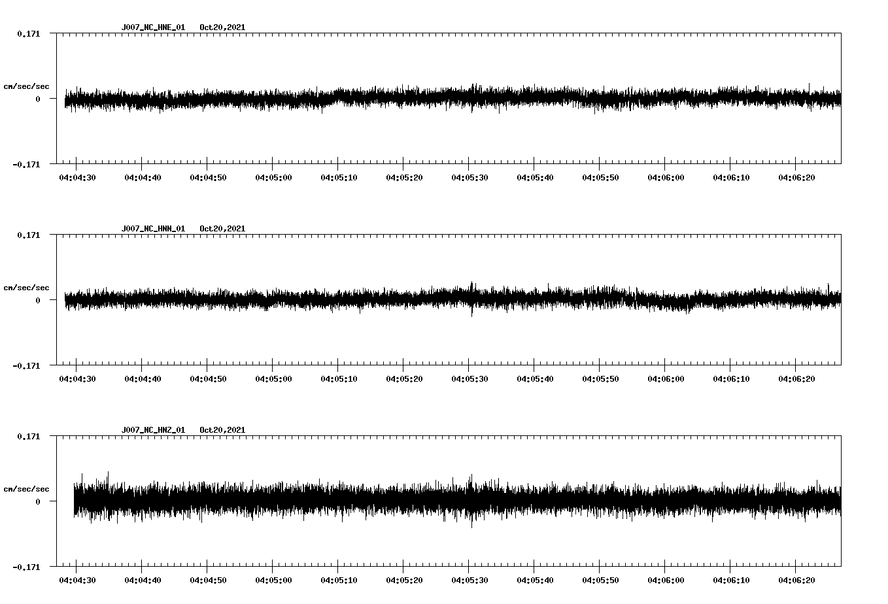Click the Oct20,2021 date on HNN plot
The image size is (888, 604).
coord(222,229)
